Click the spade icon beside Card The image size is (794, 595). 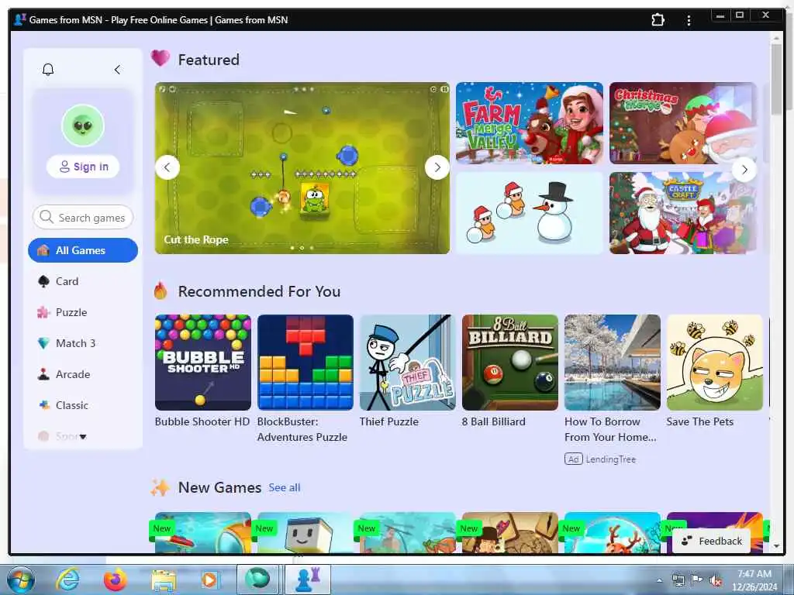43,281
